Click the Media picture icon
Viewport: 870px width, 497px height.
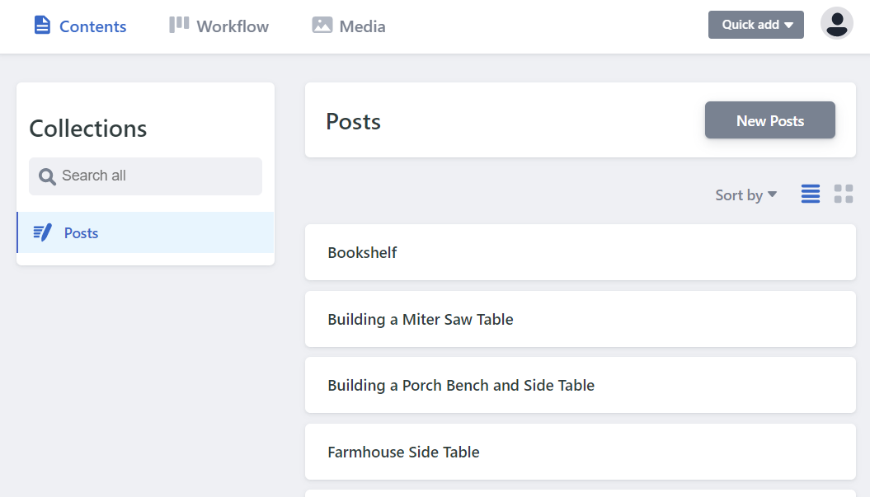(324, 26)
